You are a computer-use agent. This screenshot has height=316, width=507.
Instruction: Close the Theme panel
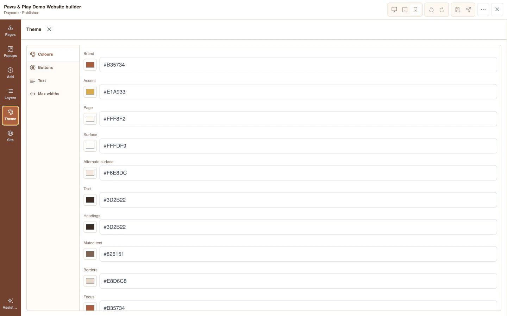click(x=49, y=29)
